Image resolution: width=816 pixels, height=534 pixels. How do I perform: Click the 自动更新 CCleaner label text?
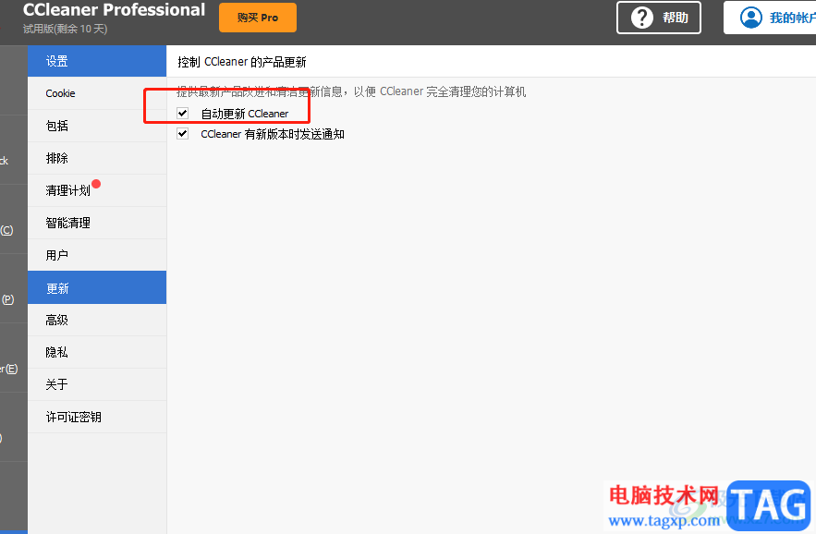245,114
